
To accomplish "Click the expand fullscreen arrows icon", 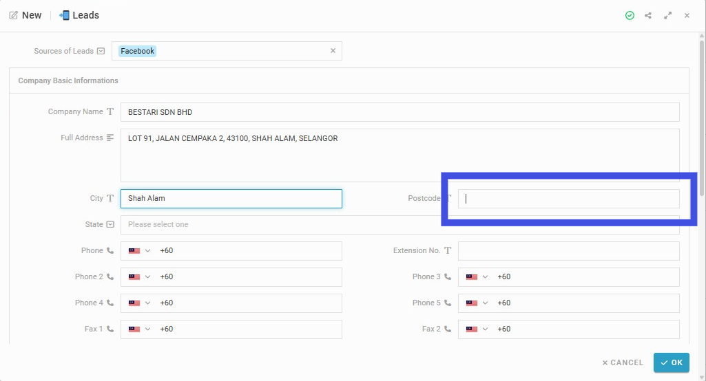I will 667,16.
